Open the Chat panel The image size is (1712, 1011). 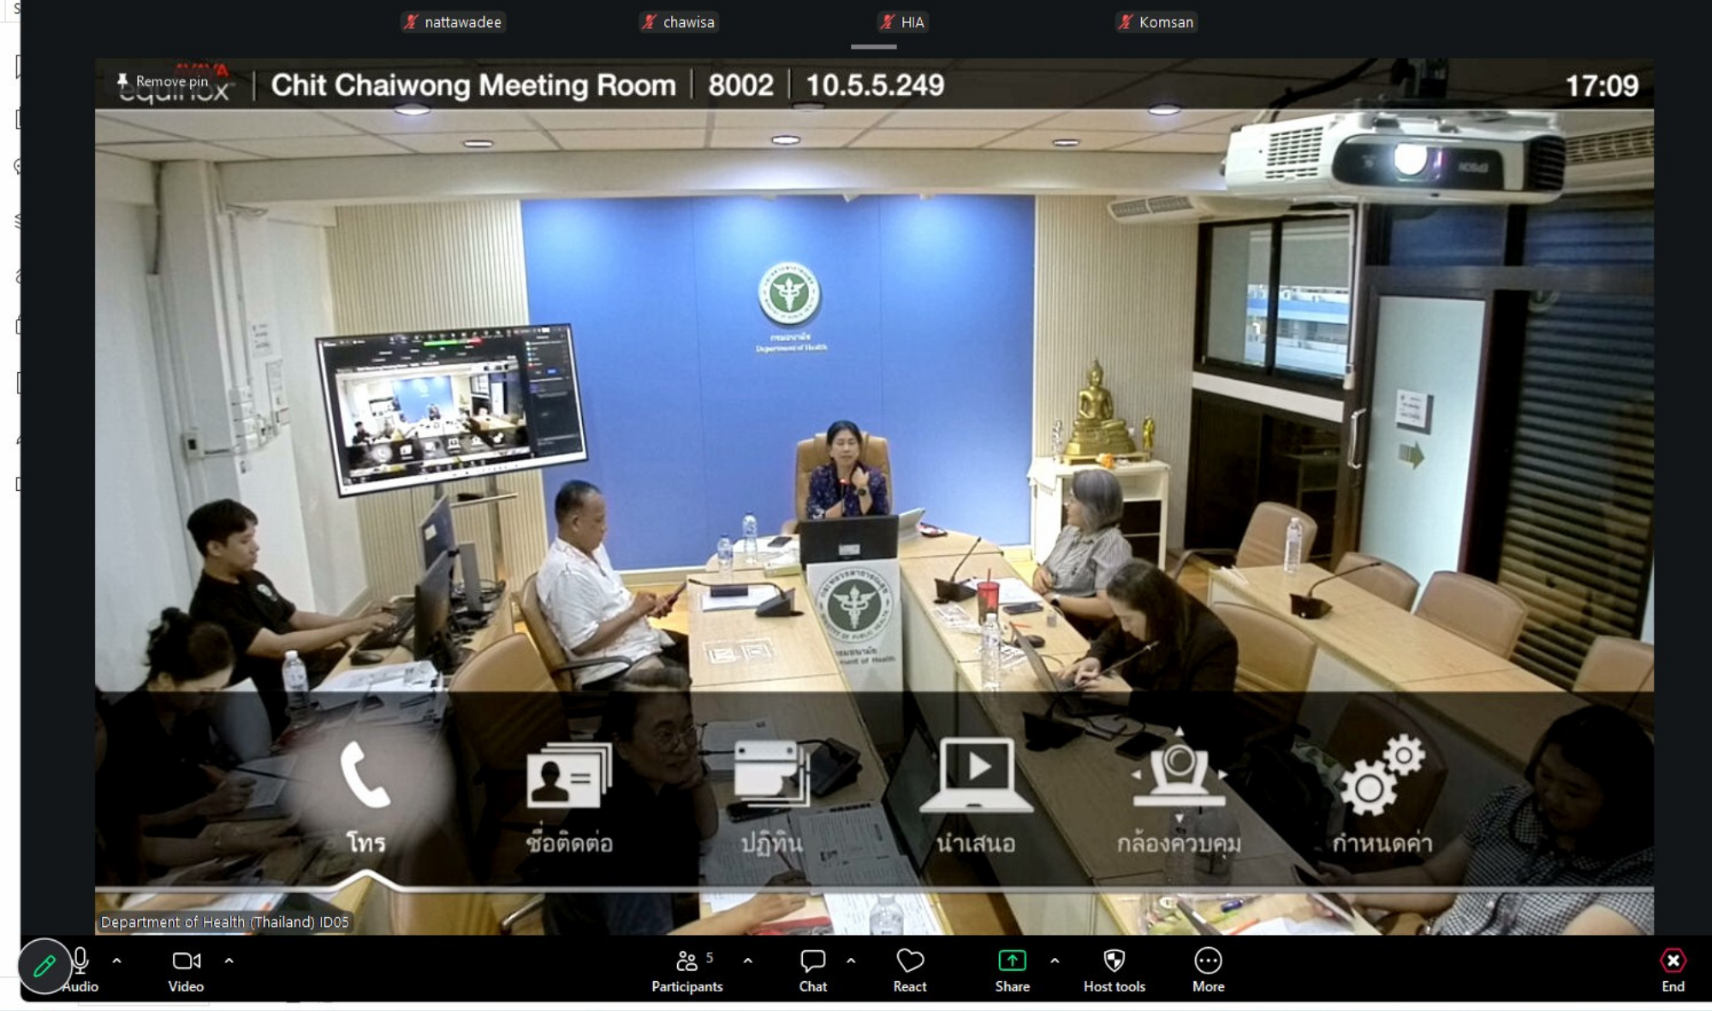tap(812, 961)
